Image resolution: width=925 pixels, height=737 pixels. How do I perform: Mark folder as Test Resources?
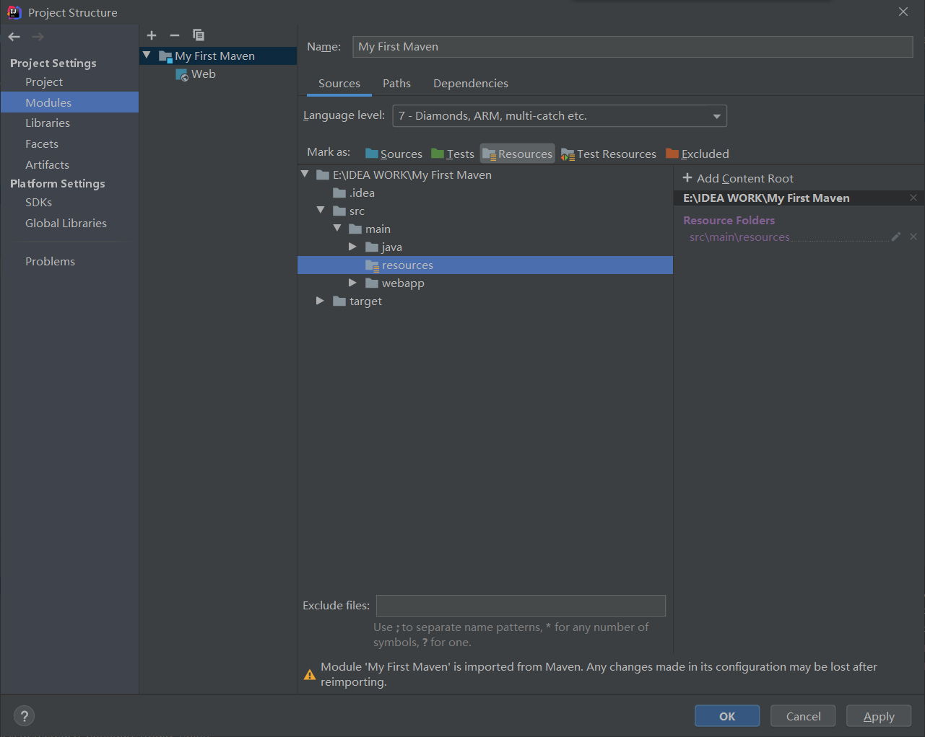click(609, 154)
